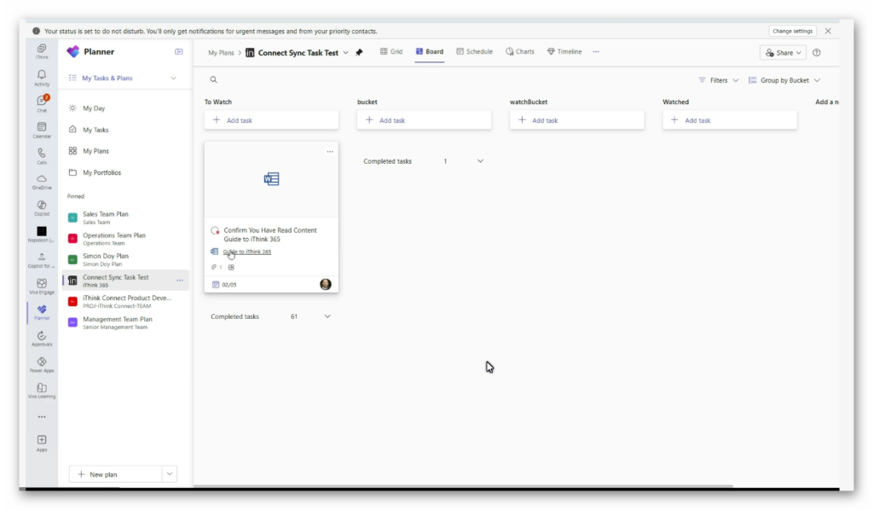
Task: Open the Approvals app
Action: [x=42, y=339]
